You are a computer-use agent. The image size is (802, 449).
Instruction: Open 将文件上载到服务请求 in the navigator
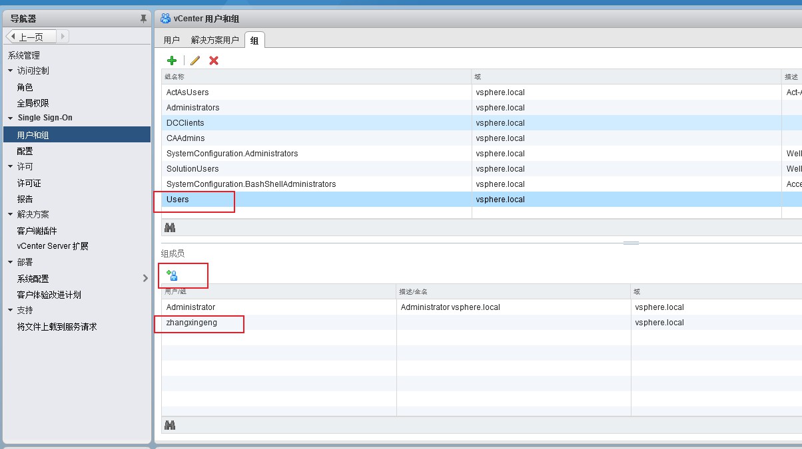pos(57,327)
